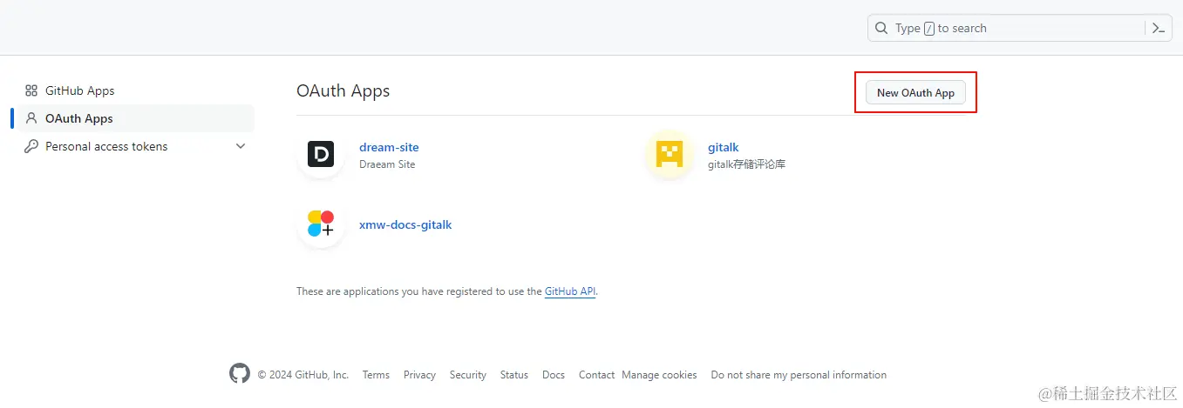This screenshot has width=1183, height=408.
Task: Open command palette icon in search bar
Action: [1158, 28]
